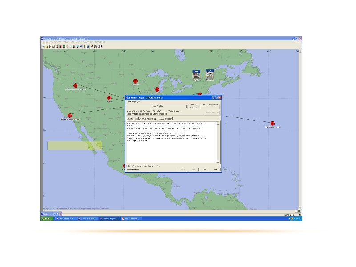Viewport: 356px width, 267px height.
Task: Click the New project toolbar icon
Action: (x=43, y=47)
